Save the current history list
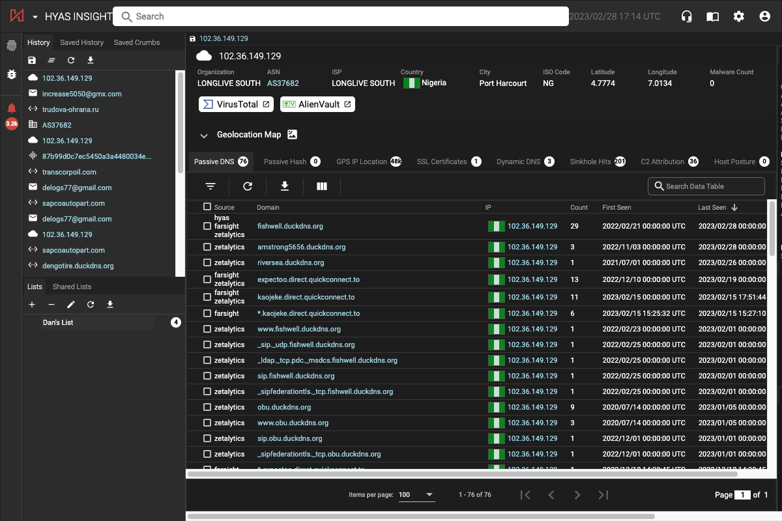 [31, 60]
